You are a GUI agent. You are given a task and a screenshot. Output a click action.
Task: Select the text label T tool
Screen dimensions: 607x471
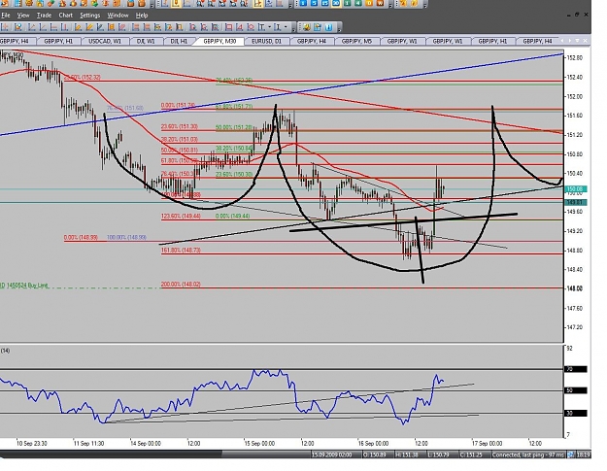point(261,27)
